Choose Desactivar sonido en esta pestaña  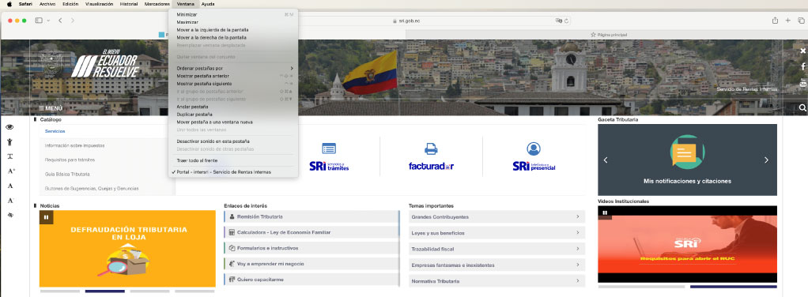click(213, 141)
